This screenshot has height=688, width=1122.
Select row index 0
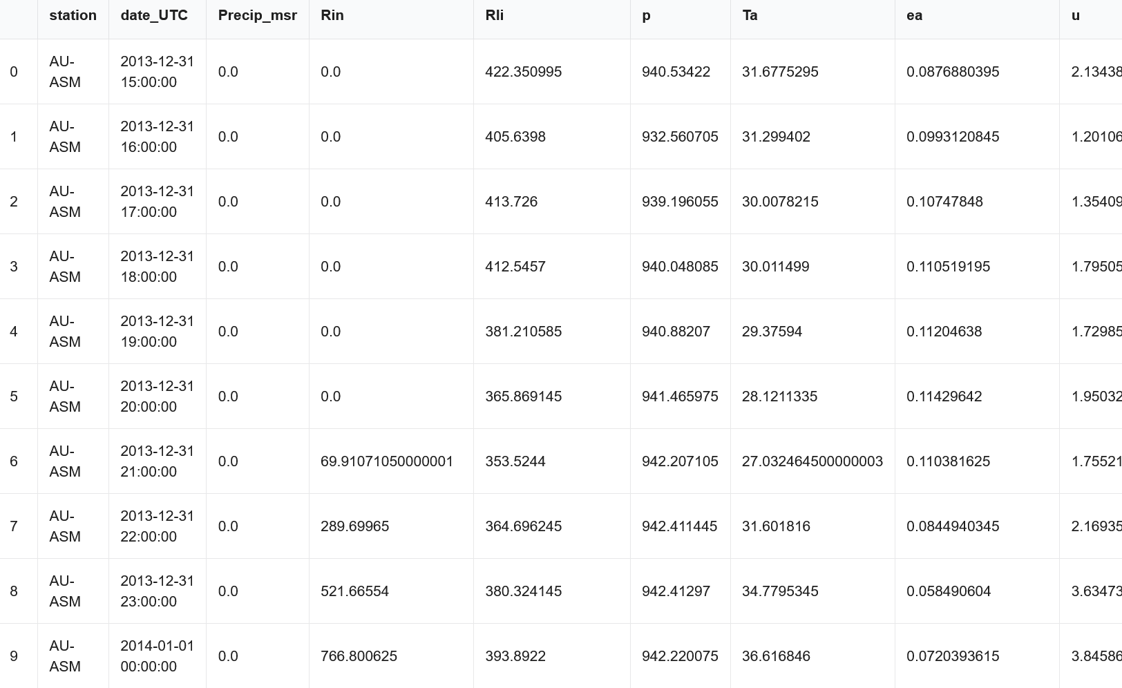pyautogui.click(x=14, y=72)
